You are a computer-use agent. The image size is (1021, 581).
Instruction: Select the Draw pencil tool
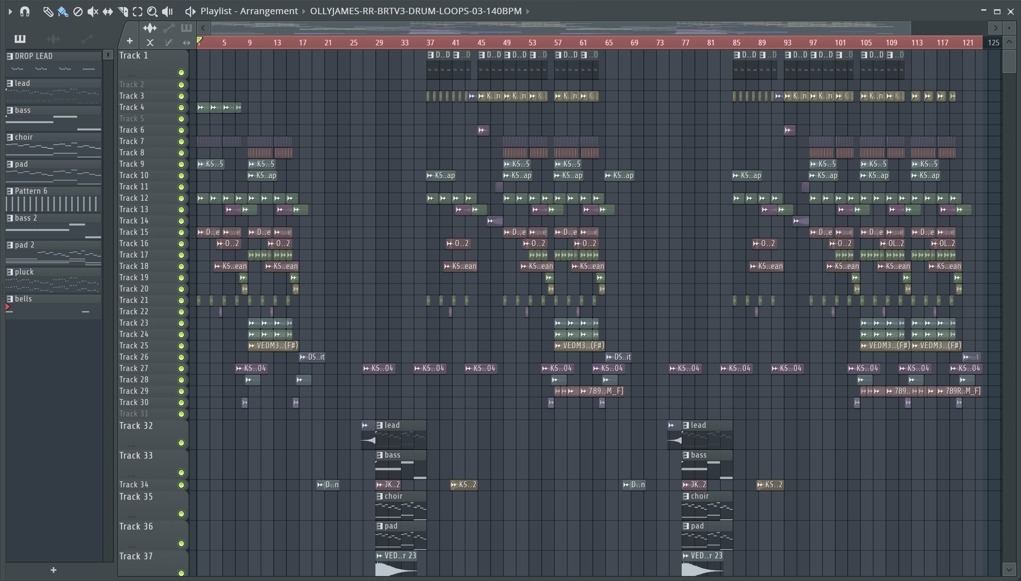[x=48, y=12]
